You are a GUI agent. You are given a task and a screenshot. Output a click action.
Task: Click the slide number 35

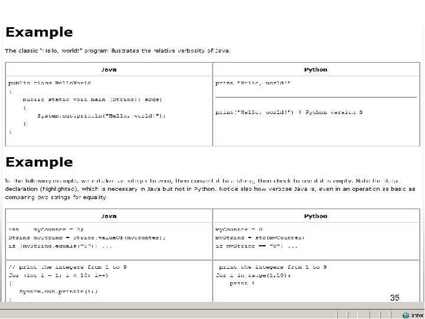click(395, 298)
